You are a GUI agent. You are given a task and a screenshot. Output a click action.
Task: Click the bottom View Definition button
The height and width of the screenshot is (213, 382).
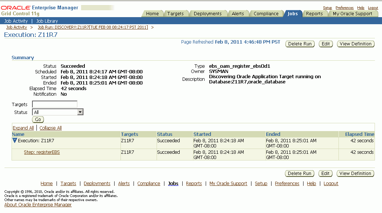(355, 174)
